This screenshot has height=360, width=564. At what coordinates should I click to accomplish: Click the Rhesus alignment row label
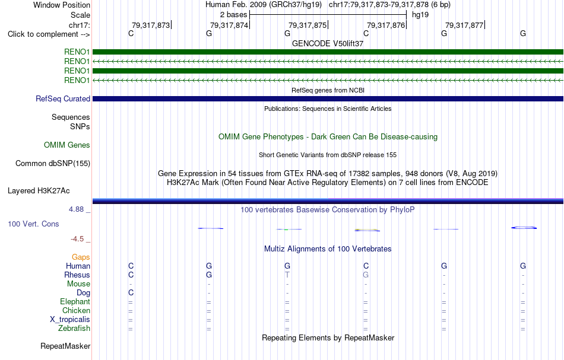point(77,275)
